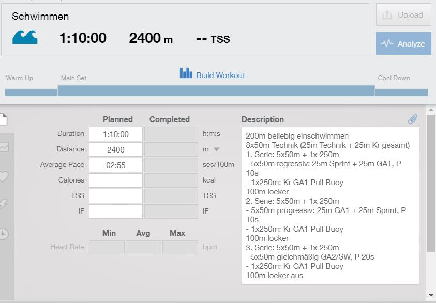Screen dimensions: 436x303
Task: Click inside the workout Description text box
Action: (x=330, y=206)
